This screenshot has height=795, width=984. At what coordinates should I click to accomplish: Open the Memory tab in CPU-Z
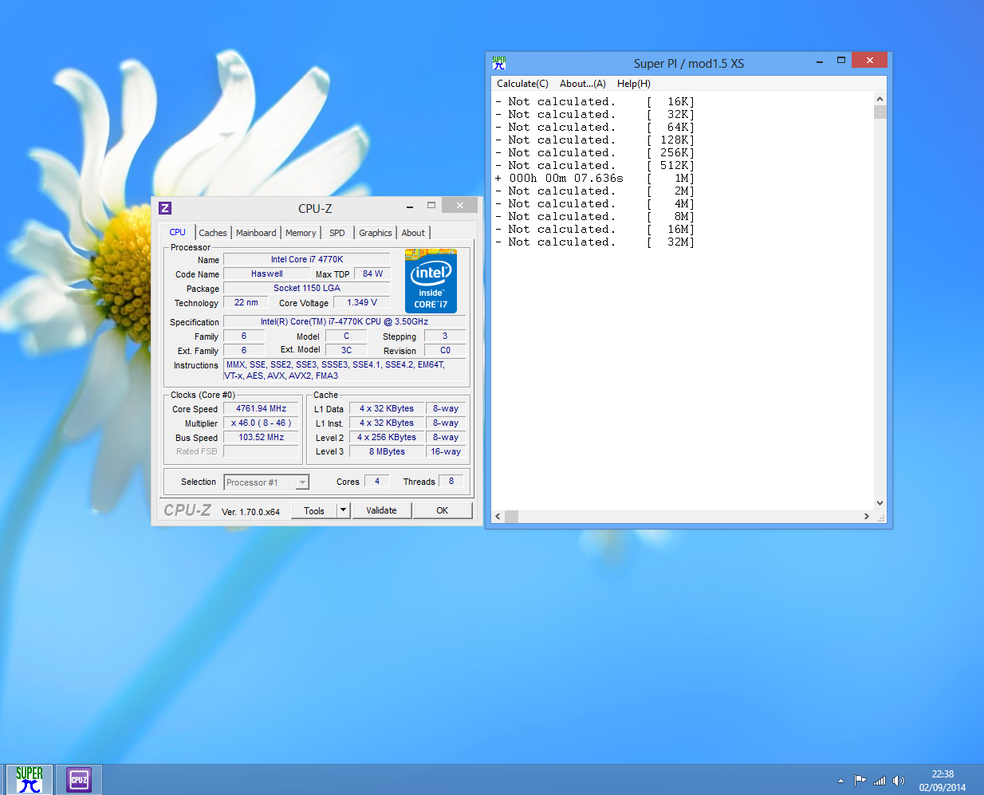pyautogui.click(x=301, y=233)
